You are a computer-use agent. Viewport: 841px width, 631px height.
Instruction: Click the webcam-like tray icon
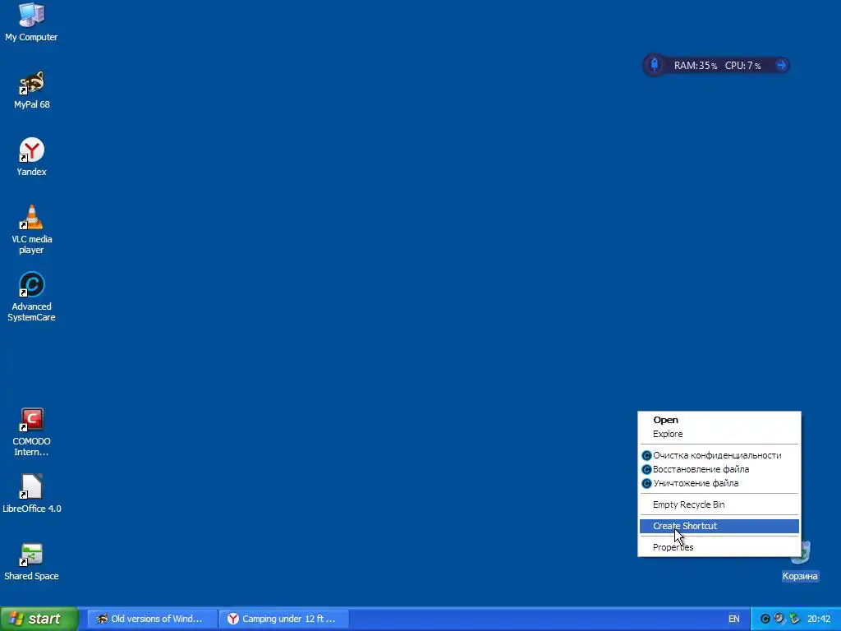779,619
